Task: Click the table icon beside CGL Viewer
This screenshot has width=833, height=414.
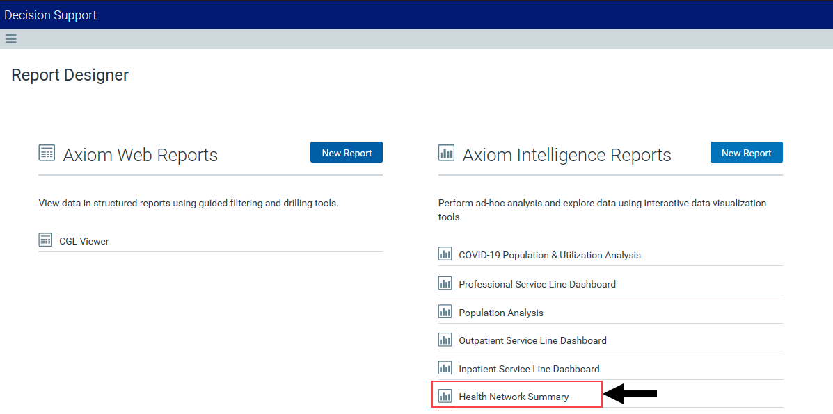Action: pos(46,240)
